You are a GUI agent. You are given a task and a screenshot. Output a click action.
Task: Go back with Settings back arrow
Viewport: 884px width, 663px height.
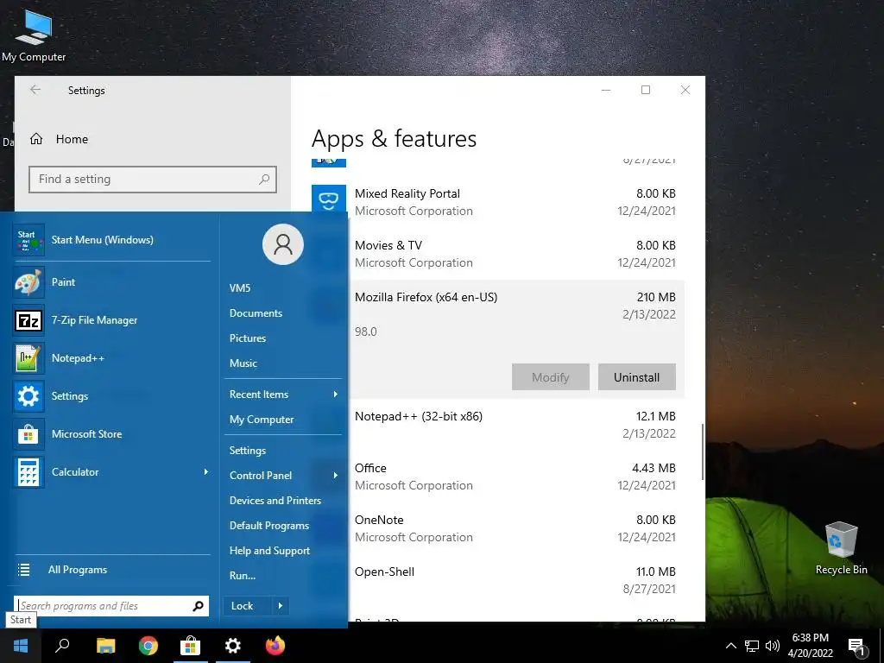pos(35,90)
